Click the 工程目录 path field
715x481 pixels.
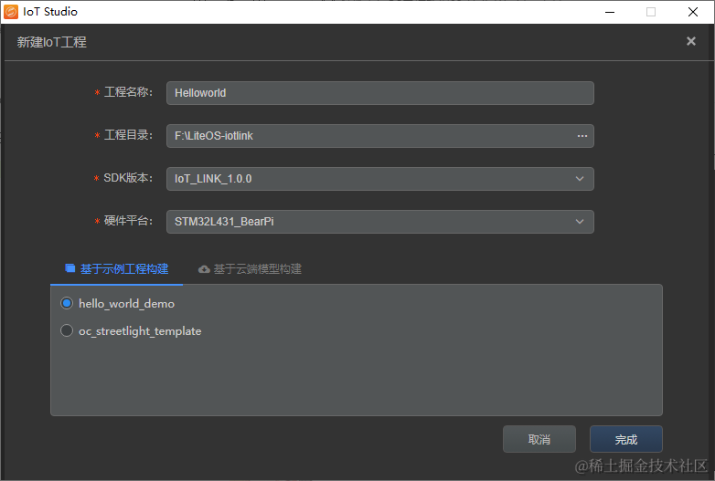click(379, 136)
